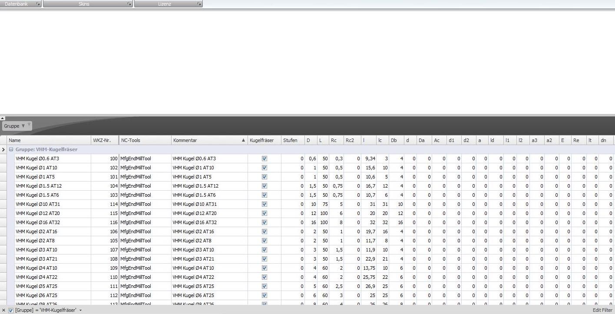Uncheck Kugelfräser for VHM Kugel Ø10 AT31
This screenshot has width=615, height=314.
(x=264, y=204)
